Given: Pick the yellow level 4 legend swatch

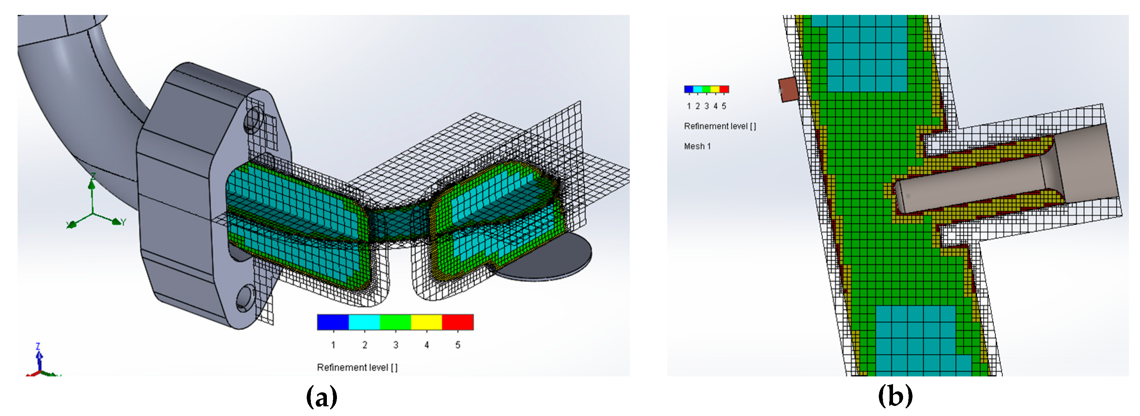Looking at the screenshot, I should tap(426, 322).
